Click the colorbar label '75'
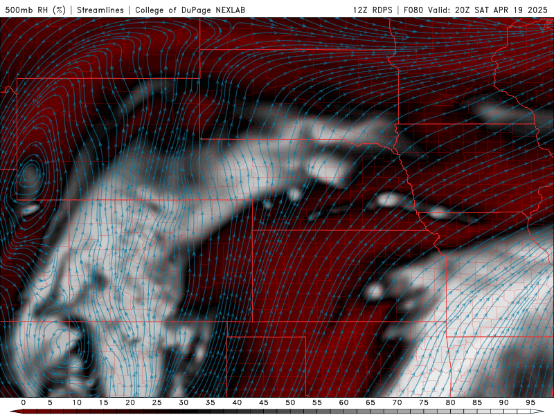The width and height of the screenshot is (554, 415). (x=424, y=403)
